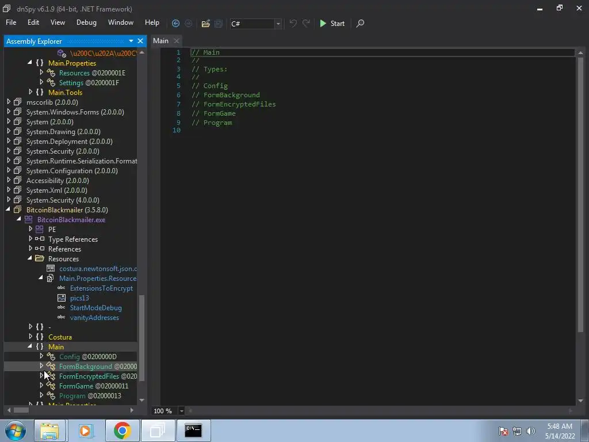Click the code editor vertical scrollbar
Viewport: 589px width, 442px height.
click(581, 196)
